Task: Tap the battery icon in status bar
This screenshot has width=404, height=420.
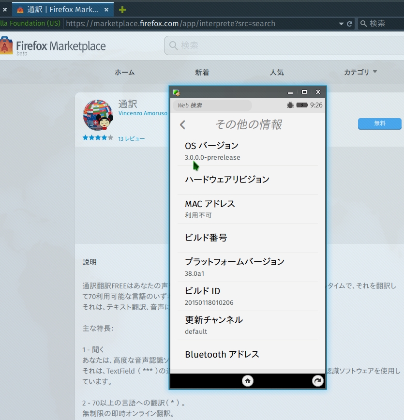Action: pos(302,105)
